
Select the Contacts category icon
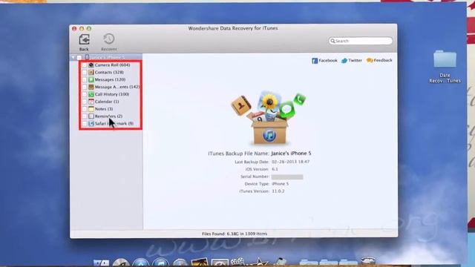(x=91, y=73)
